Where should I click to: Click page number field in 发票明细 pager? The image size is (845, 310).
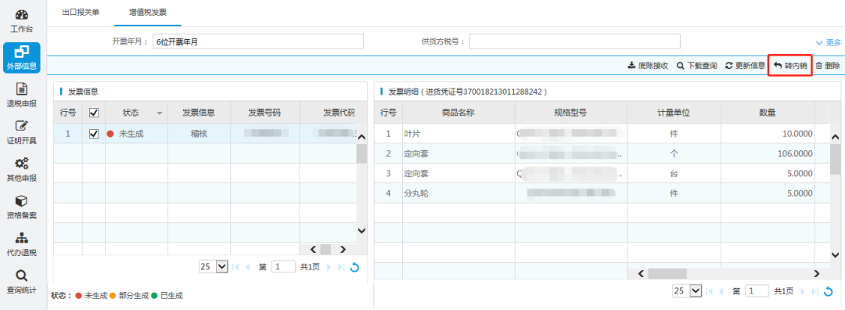click(757, 290)
